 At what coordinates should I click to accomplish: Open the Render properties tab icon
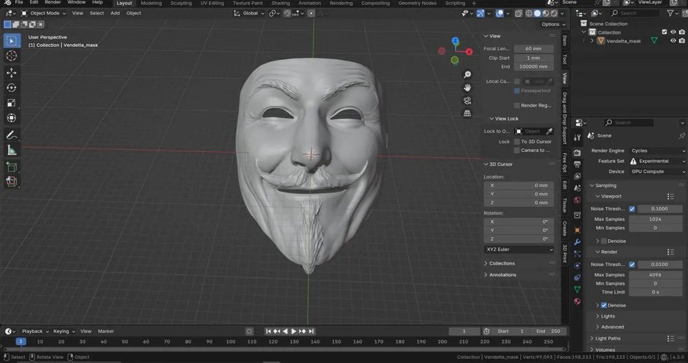click(x=577, y=153)
